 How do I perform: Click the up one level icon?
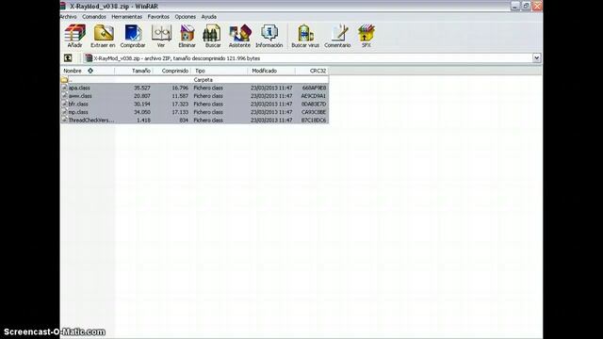click(x=68, y=58)
